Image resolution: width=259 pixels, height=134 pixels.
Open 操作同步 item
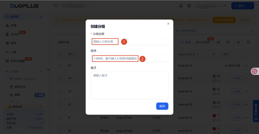[x=20, y=87]
